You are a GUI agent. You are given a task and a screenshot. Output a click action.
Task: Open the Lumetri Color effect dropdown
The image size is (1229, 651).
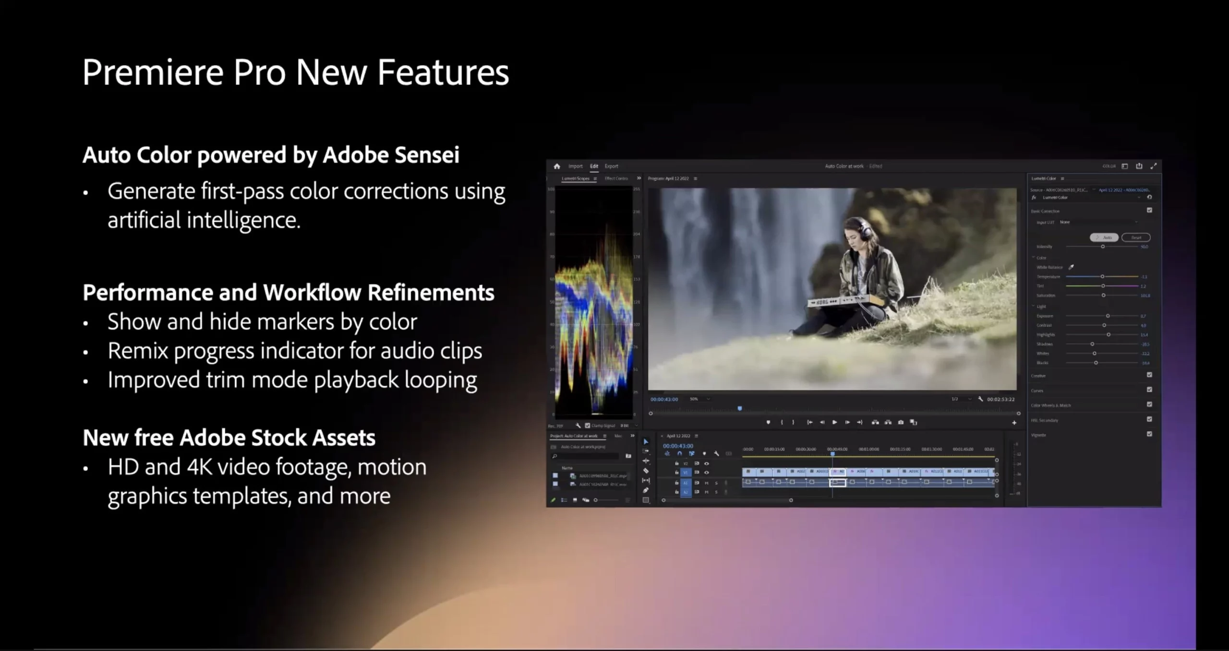tap(1138, 197)
